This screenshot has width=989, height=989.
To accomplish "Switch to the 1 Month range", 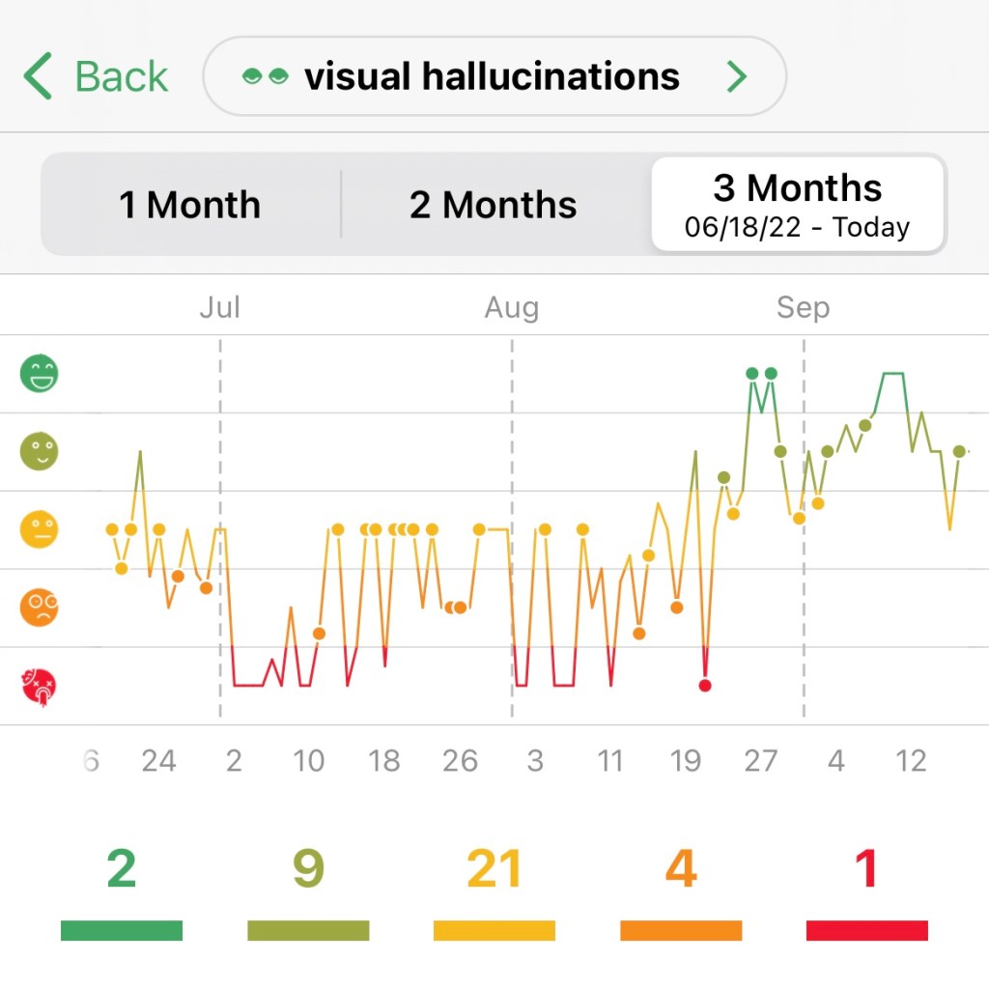I will click(x=189, y=205).
